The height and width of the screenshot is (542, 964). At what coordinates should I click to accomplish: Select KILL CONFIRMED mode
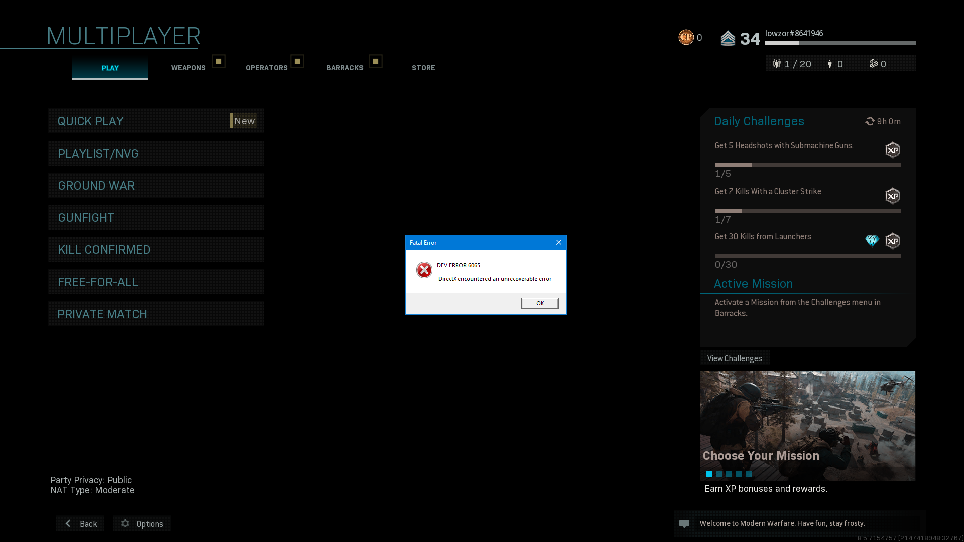[156, 249]
